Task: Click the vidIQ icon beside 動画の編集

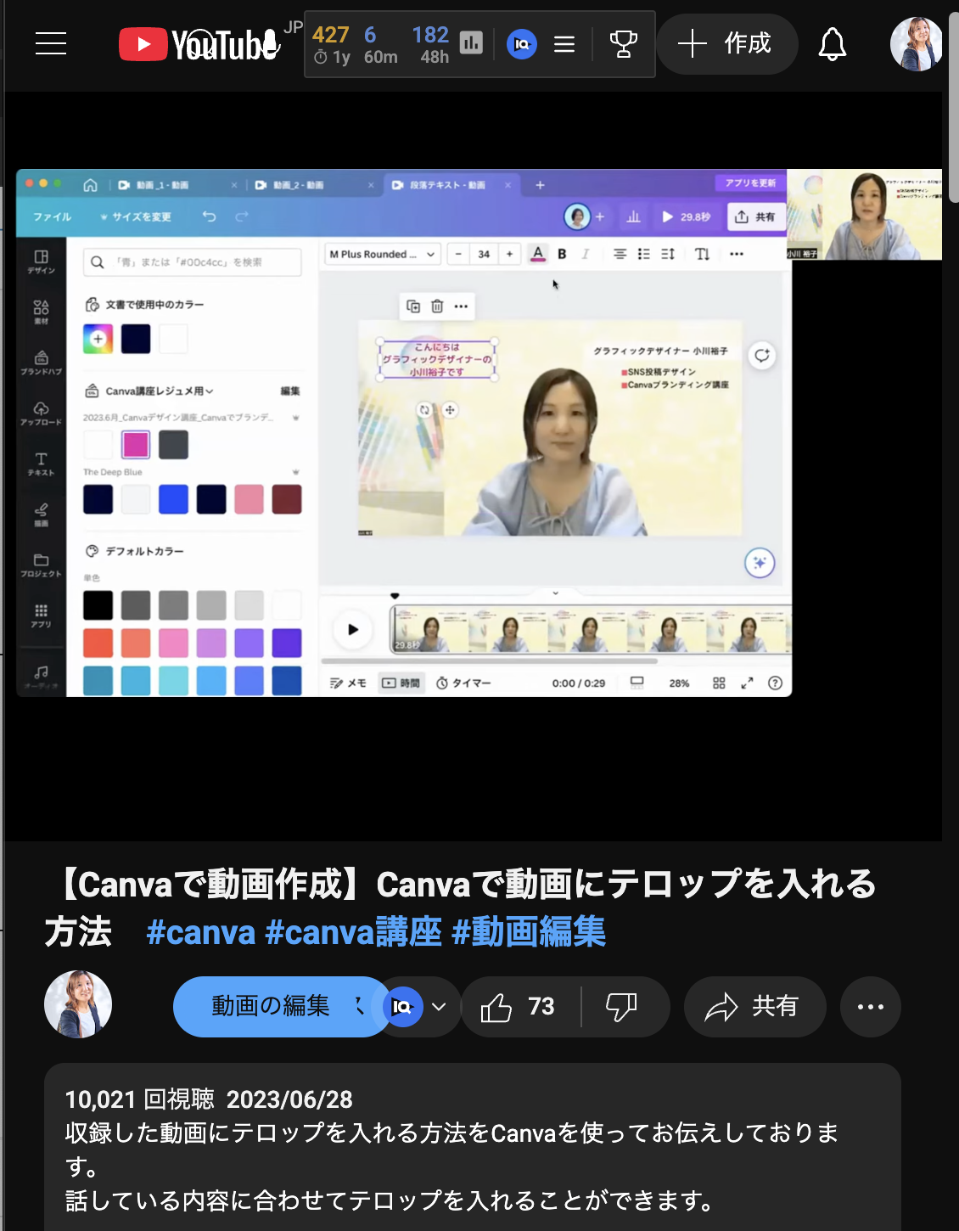Action: [403, 1007]
